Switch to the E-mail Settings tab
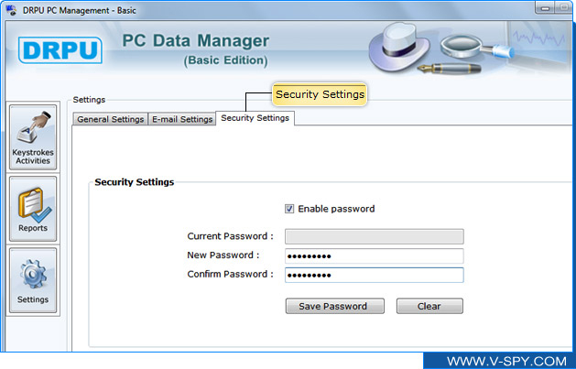The height and width of the screenshot is (369, 576). pyautogui.click(x=182, y=119)
